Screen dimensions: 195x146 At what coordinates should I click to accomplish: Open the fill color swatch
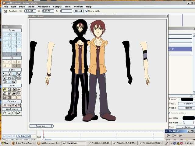187,99
